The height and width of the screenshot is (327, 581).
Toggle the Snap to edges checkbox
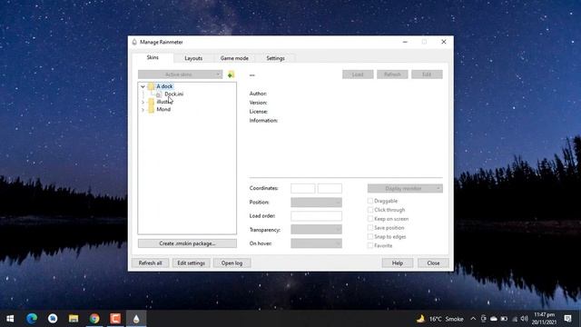(370, 236)
